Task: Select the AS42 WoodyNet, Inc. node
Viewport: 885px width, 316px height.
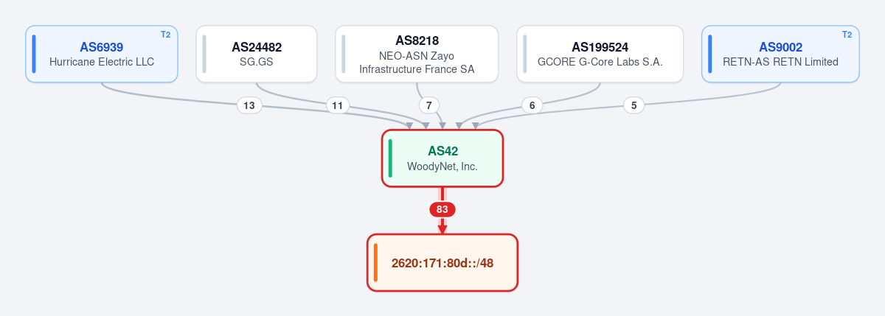Action: click(442, 158)
